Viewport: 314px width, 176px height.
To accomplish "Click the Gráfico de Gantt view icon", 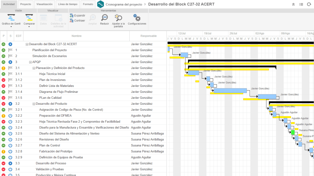I will coord(12,18).
